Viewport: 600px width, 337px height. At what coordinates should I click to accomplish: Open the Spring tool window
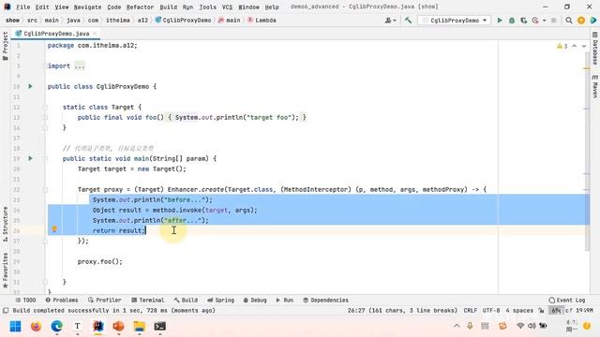(220, 300)
